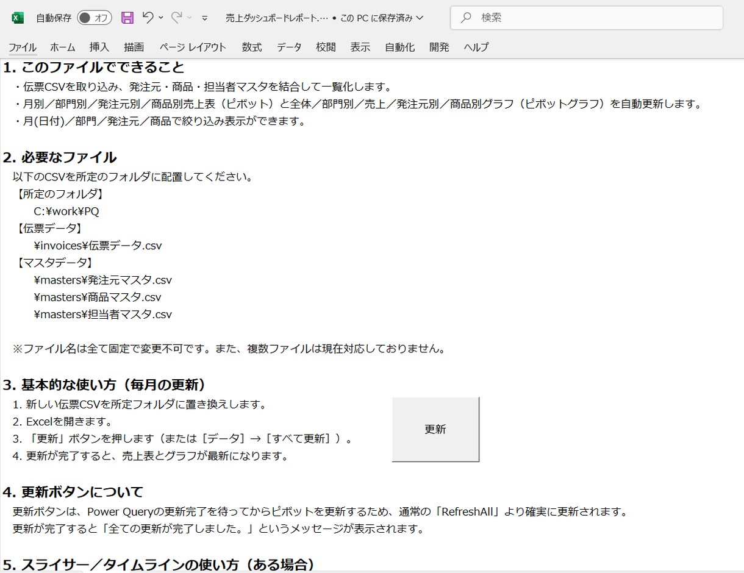Select heading '2. 必要なファイル'
The width and height of the screenshot is (744, 573).
click(60, 157)
